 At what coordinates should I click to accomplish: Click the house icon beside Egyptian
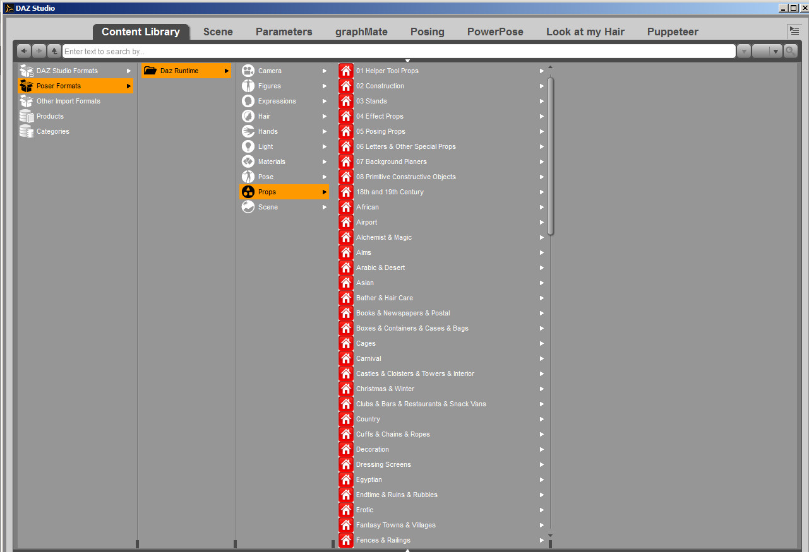point(346,479)
